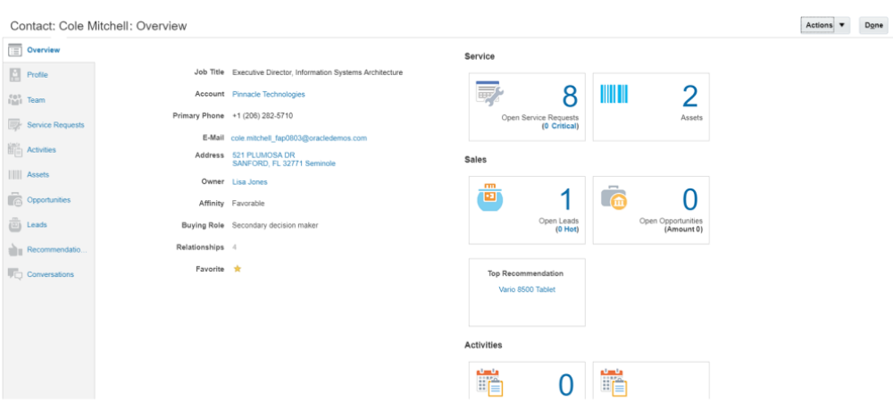
Task: Toggle the Favorite star
Action: pyautogui.click(x=237, y=269)
